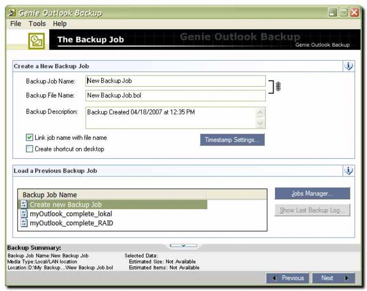Click info icon in Create a New Backup Job
The image size is (367, 291).
pyautogui.click(x=348, y=66)
